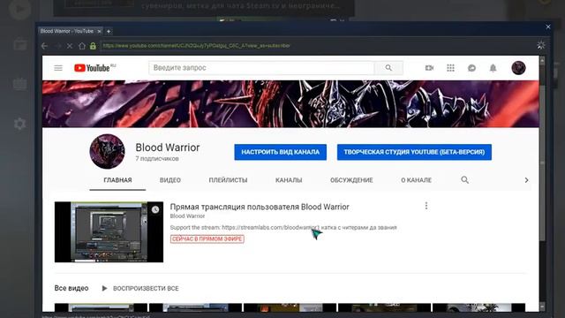Click the channel banner image

click(x=290, y=104)
